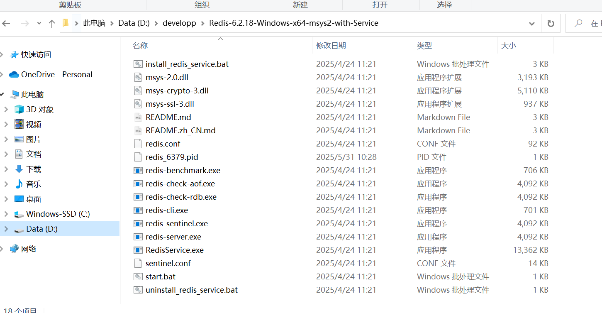Screen dimensions: 602x313
Task: Click developp in the address breadcrumb
Action: pos(179,23)
